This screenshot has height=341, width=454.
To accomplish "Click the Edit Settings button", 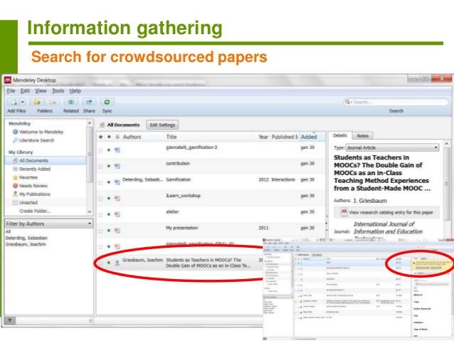I will pyautogui.click(x=162, y=125).
